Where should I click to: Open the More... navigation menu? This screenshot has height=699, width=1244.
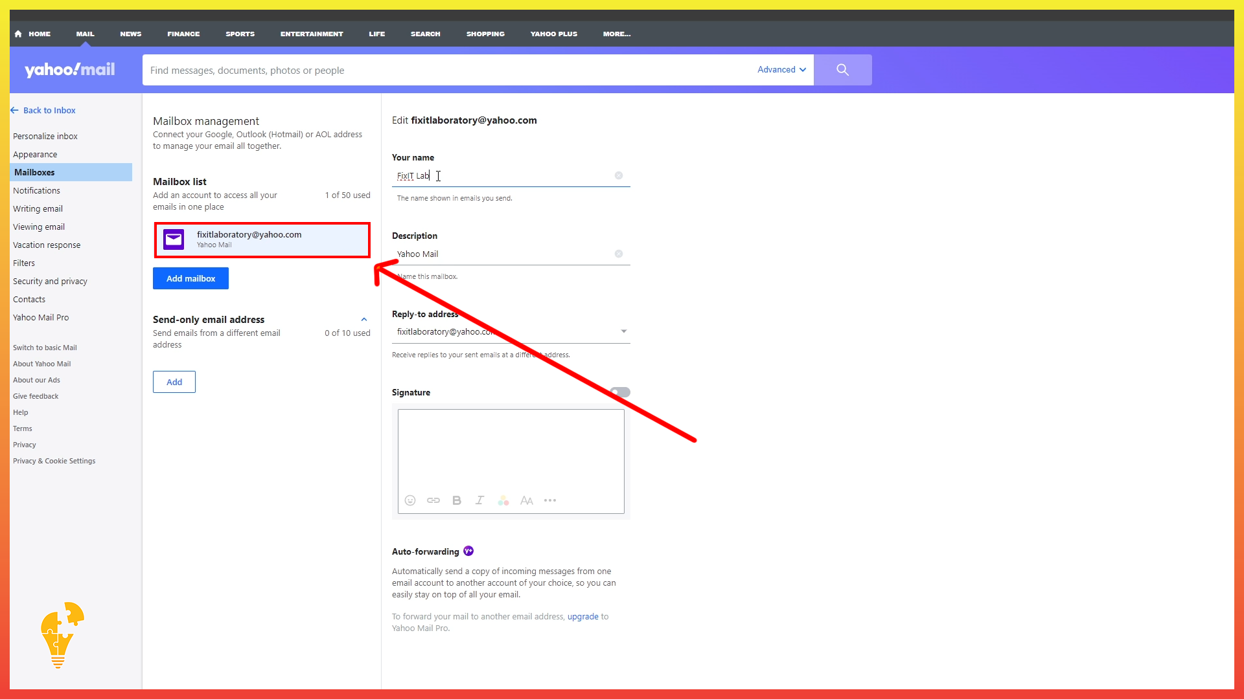pyautogui.click(x=617, y=34)
